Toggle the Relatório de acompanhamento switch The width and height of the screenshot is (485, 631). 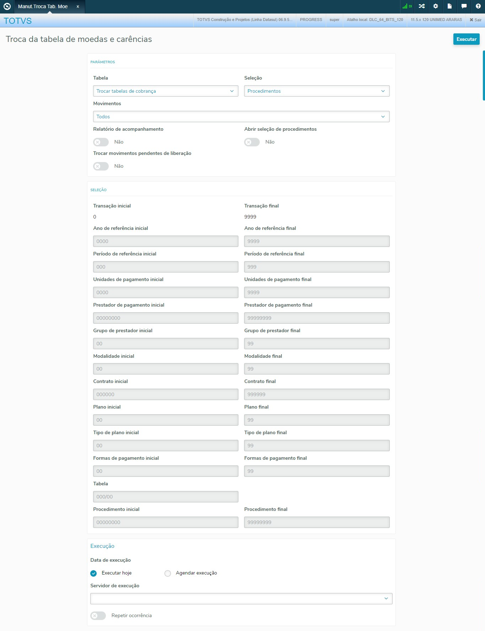click(101, 142)
